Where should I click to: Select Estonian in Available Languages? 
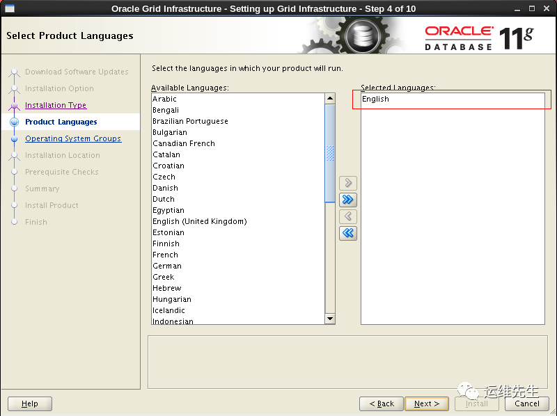237,232
